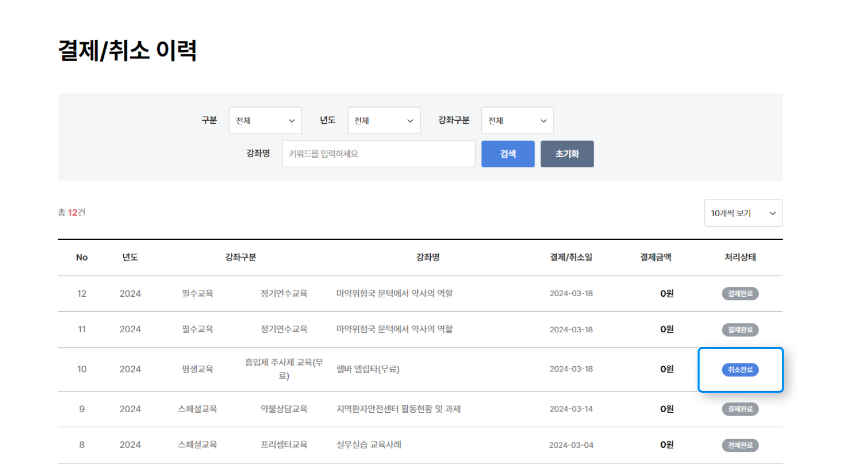
Task: Click 흡입제 주사제 교육(무료) category cell
Action: click(x=284, y=369)
